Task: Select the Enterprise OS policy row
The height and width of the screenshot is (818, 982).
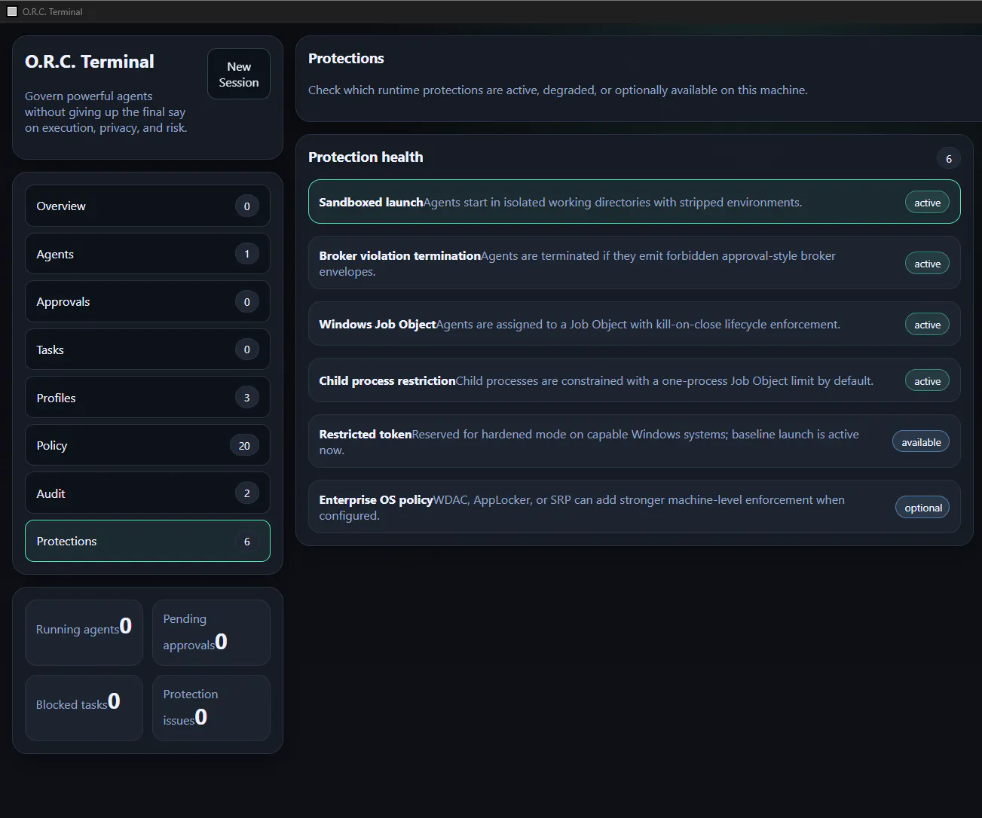Action: coord(635,507)
